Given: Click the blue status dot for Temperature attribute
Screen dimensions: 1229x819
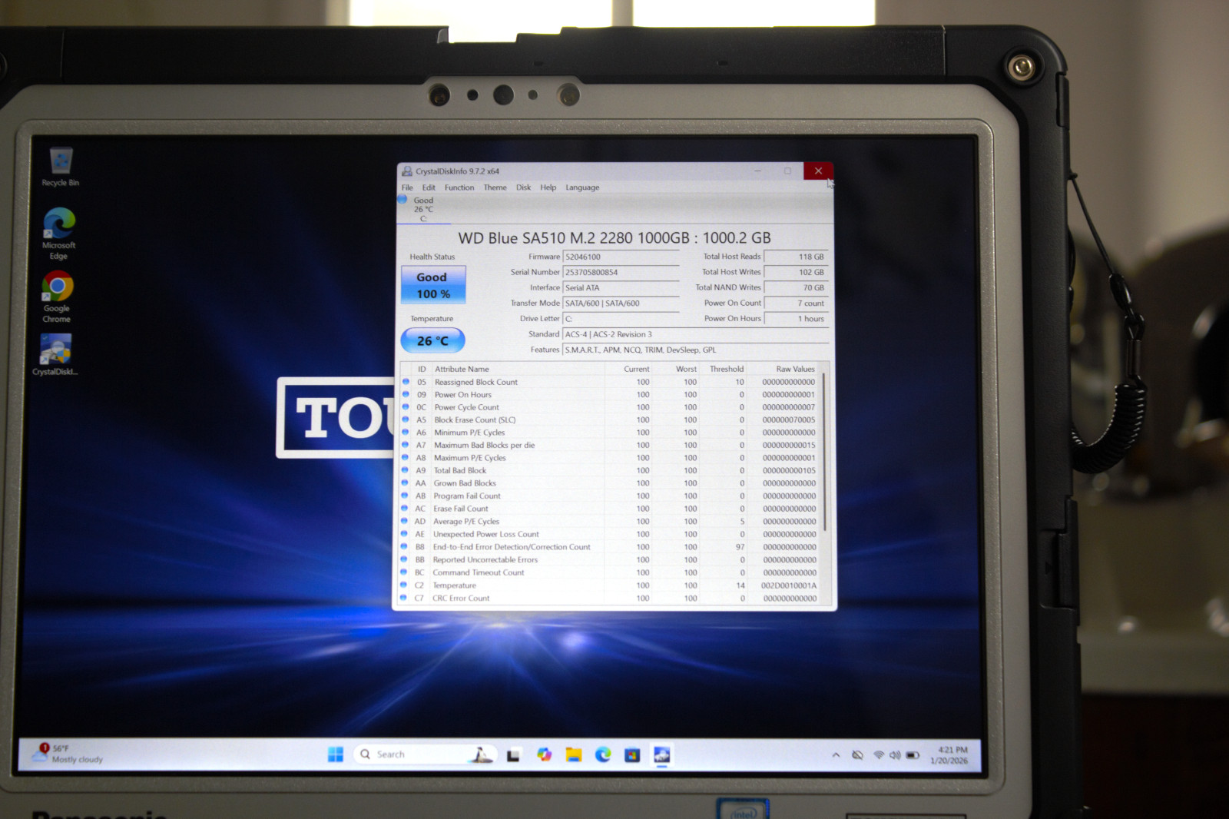Looking at the screenshot, I should (404, 585).
